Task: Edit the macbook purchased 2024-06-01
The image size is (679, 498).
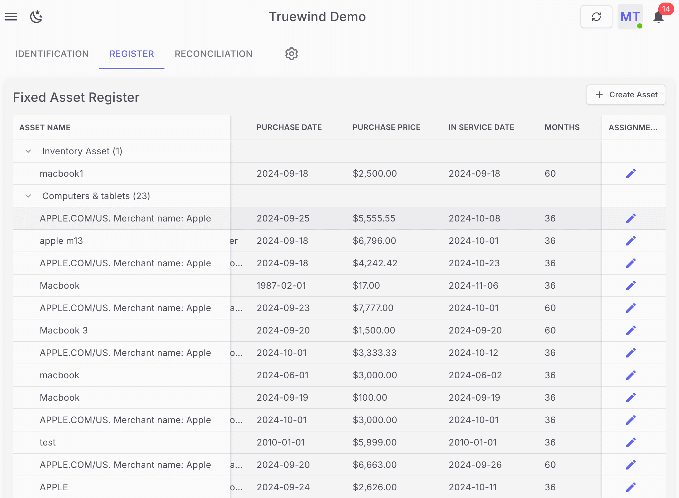Action: pyautogui.click(x=631, y=375)
